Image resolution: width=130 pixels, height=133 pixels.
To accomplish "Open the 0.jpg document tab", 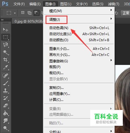I will tap(28, 21).
